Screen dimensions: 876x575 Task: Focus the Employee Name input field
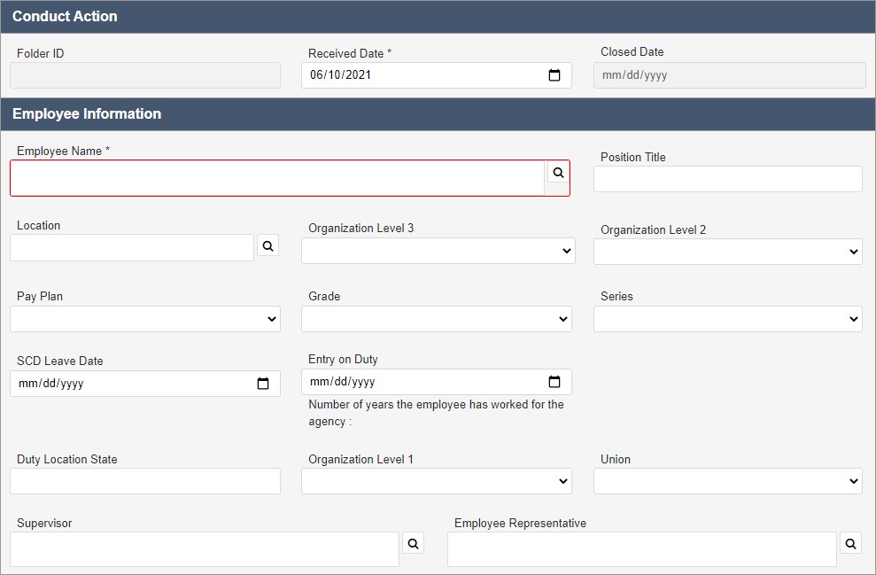point(277,178)
